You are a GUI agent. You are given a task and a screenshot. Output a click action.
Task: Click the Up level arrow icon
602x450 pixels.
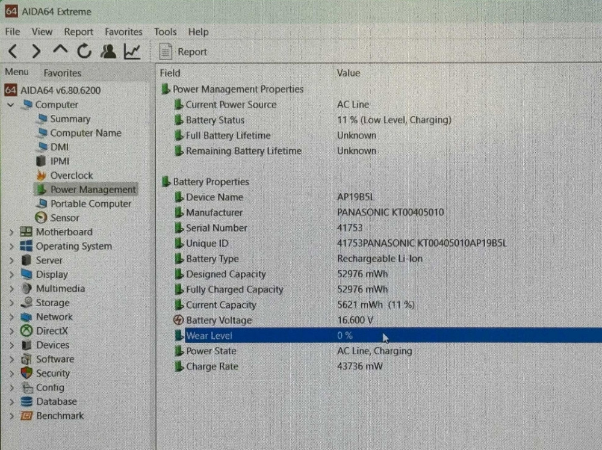[x=60, y=52]
